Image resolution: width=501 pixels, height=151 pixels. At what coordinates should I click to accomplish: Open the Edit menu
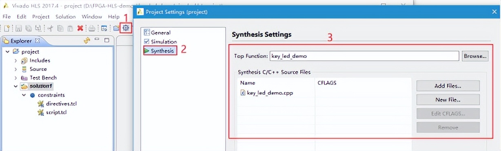[21, 17]
